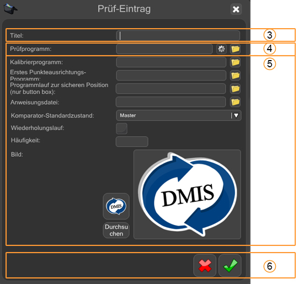298x284 pixels.
Task: Click the Durchsuchen button
Action: (116, 231)
